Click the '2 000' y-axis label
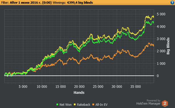Image resolution: width=175 pixels, height=108 pixels. (161, 51)
